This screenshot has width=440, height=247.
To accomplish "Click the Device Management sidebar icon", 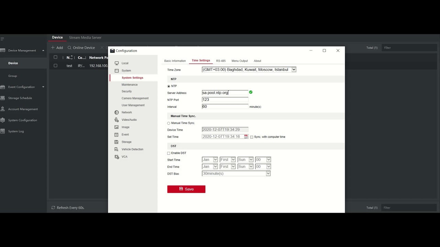I will pyautogui.click(x=3, y=50).
